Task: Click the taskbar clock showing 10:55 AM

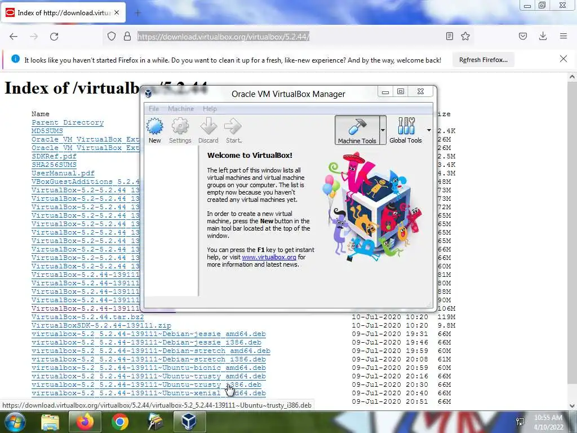Action: 548,422
